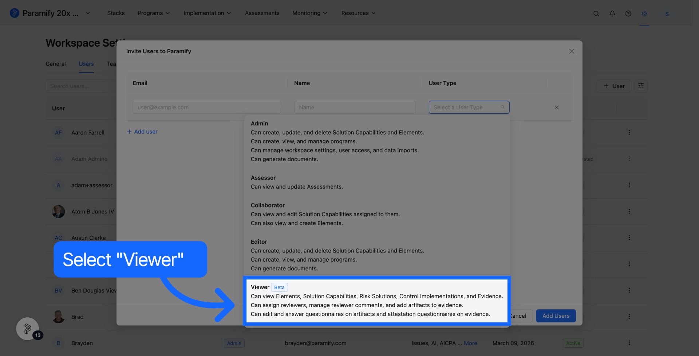This screenshot has height=356, width=699.
Task: Open the Assessments page
Action: click(x=262, y=13)
